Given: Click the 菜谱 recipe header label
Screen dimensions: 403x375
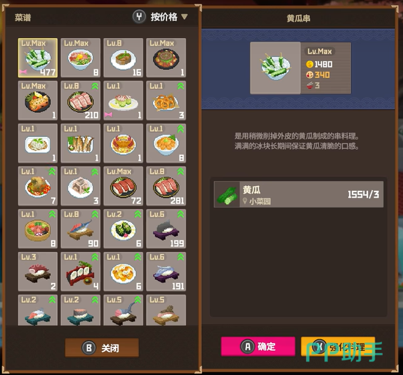Looking at the screenshot, I should pos(23,17).
